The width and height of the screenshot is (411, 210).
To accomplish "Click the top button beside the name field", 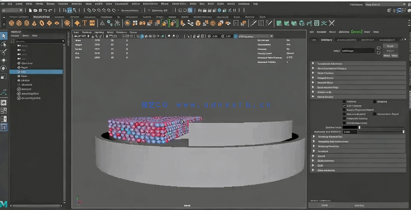I will click(x=390, y=46).
